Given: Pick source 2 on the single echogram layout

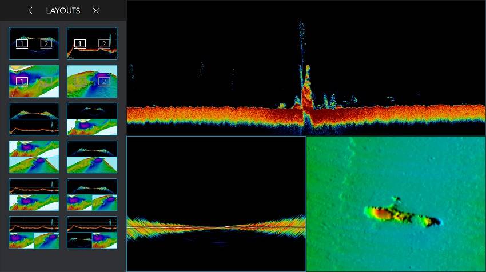Looking at the screenshot, I should 104,43.
